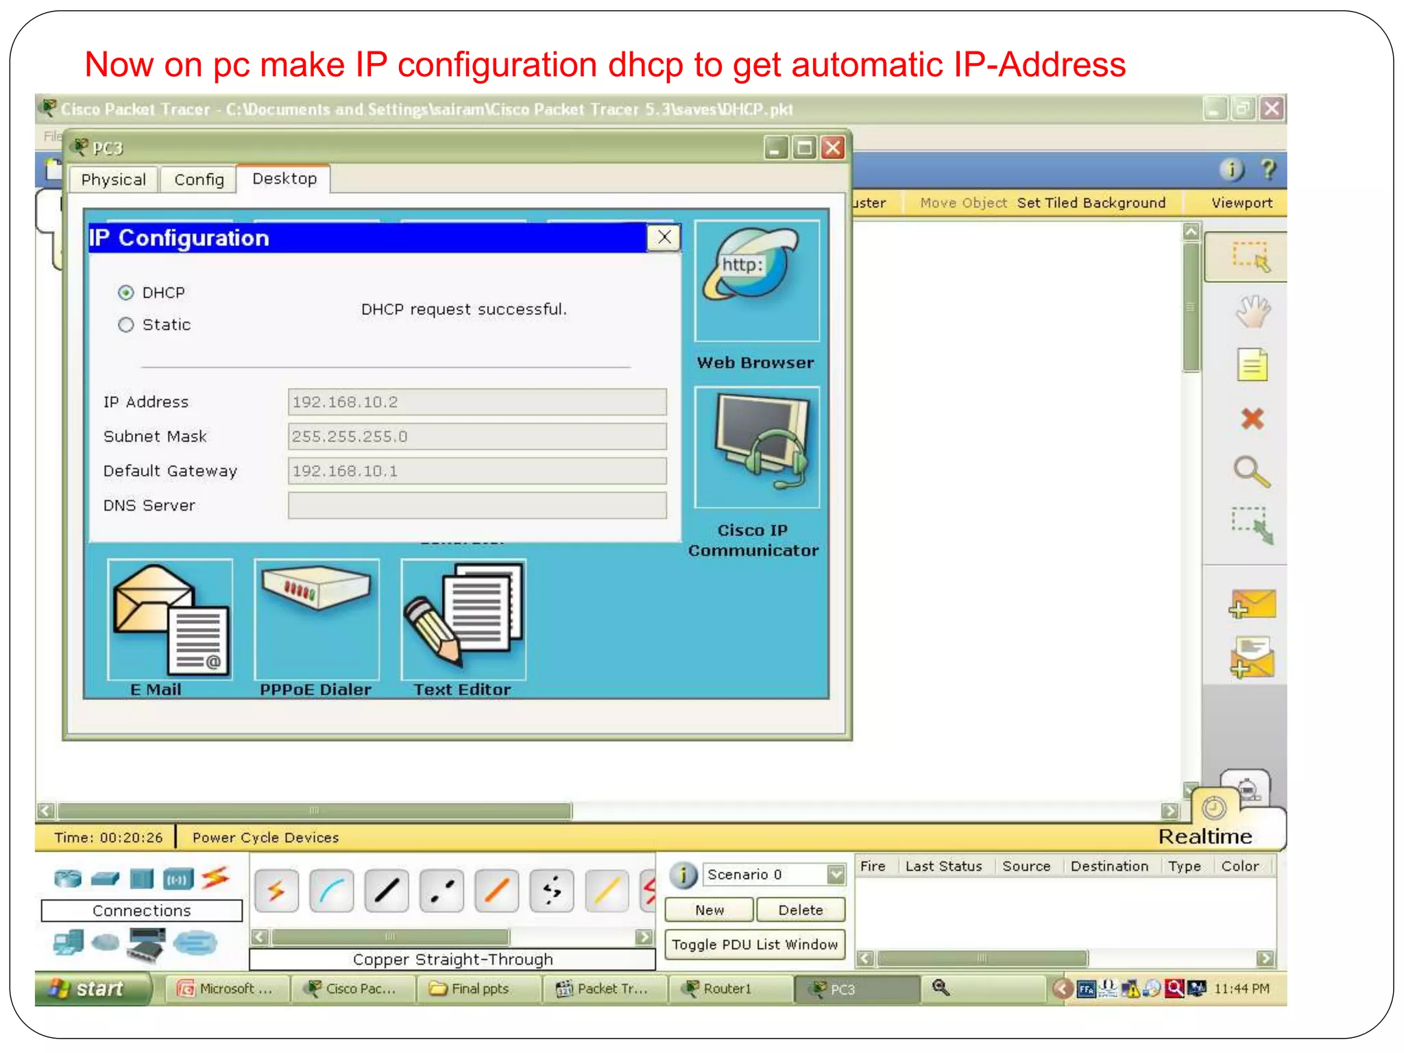Select the Resize Shape tool
Screen dimensions: 1404x1053
(1252, 526)
